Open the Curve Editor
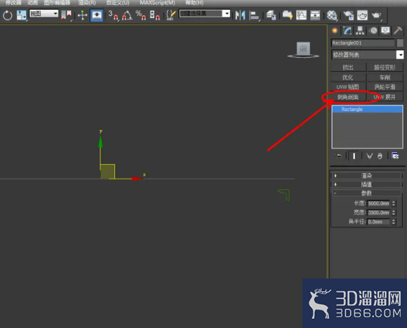 [301, 15]
